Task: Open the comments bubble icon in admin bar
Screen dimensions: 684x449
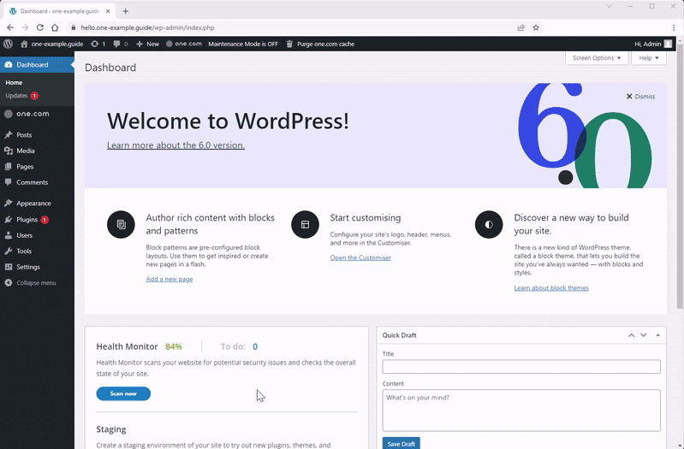Action: click(117, 44)
